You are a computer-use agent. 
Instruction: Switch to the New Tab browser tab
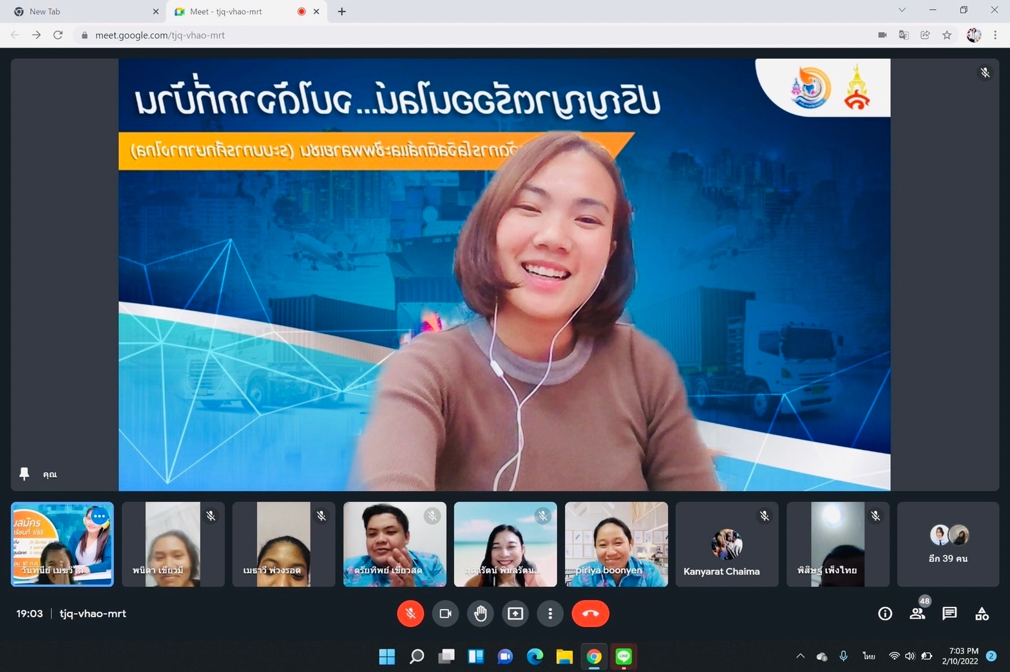(84, 12)
